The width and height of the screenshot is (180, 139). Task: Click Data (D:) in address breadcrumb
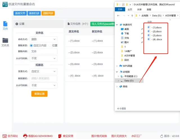[157, 15]
